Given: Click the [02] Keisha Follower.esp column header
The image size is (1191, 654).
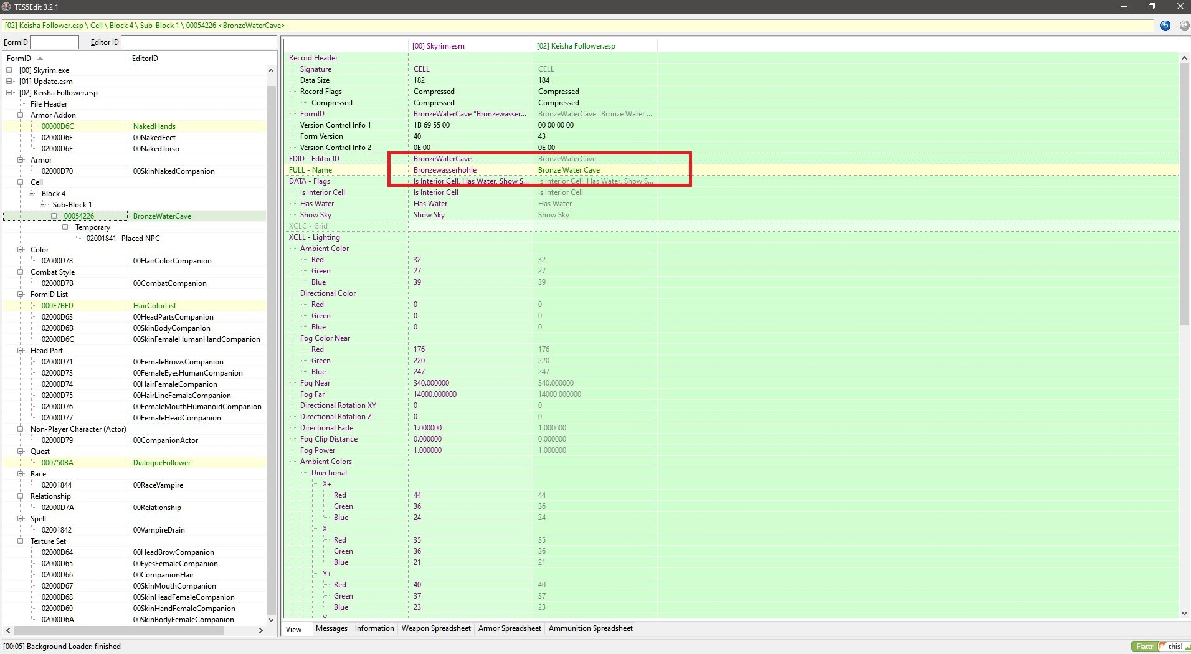Looking at the screenshot, I should point(595,46).
